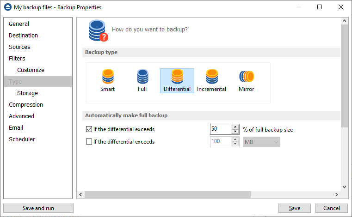Viewport: 352px width, 217px height.
Task: Click 'How do you want to backup?' text
Action: [x=150, y=30]
